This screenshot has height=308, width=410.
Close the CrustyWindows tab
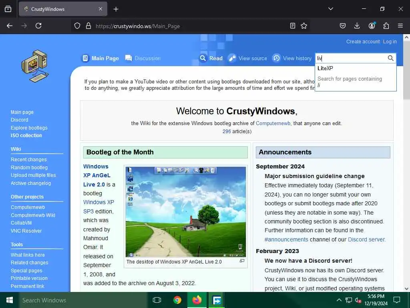100,9
